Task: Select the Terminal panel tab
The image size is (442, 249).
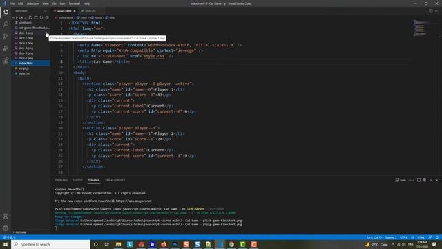Action: (x=94, y=180)
